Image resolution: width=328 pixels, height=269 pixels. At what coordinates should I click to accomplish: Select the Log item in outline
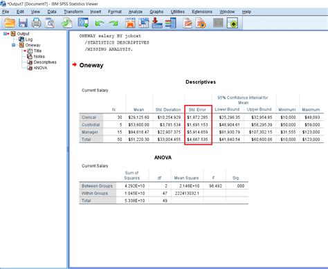click(x=29, y=39)
